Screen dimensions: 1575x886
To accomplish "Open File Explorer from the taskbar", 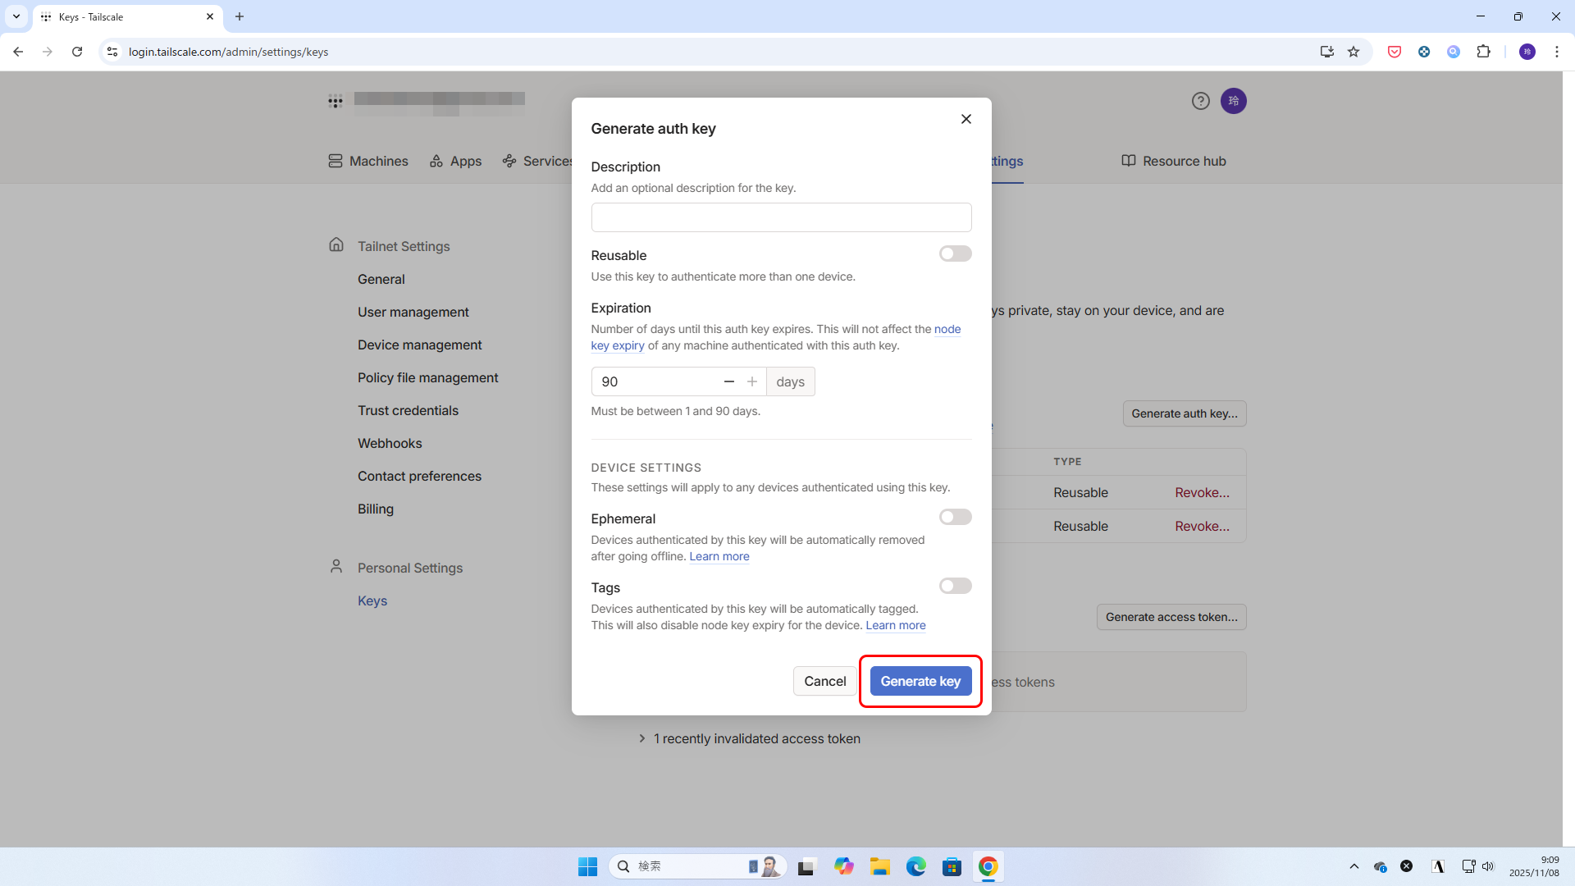I will point(879,866).
